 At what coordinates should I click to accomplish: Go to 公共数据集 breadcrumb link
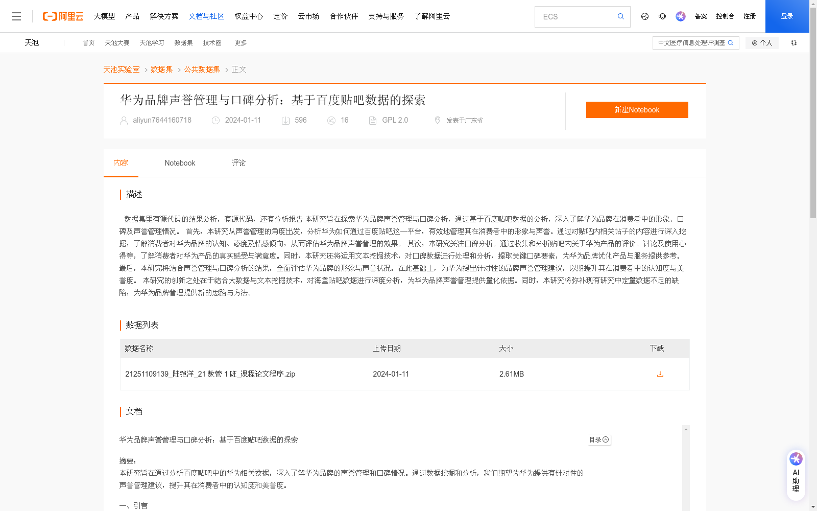202,69
